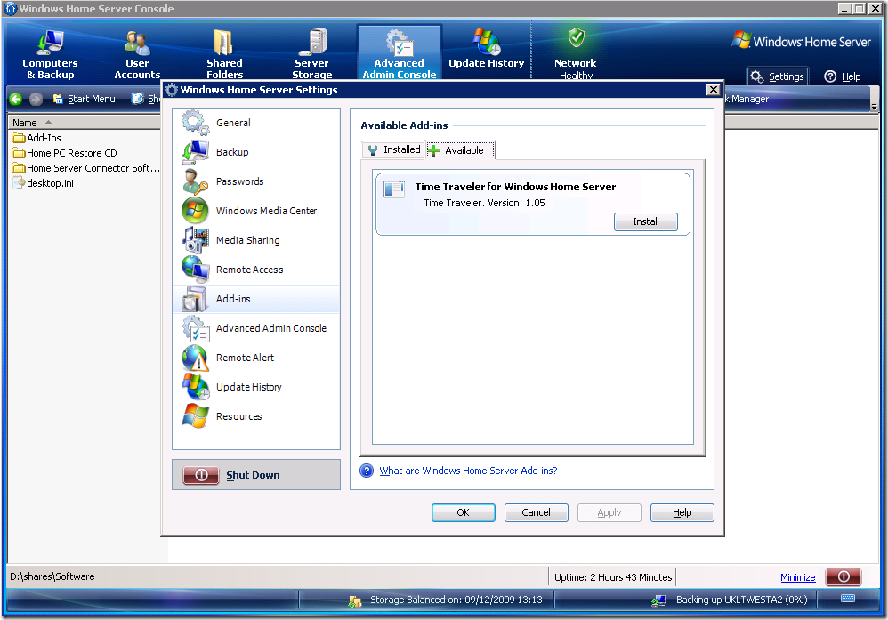Click the 'Backing up UKLTWESTA2 (0%)' status text
The width and height of the screenshot is (888, 620).
(x=742, y=600)
